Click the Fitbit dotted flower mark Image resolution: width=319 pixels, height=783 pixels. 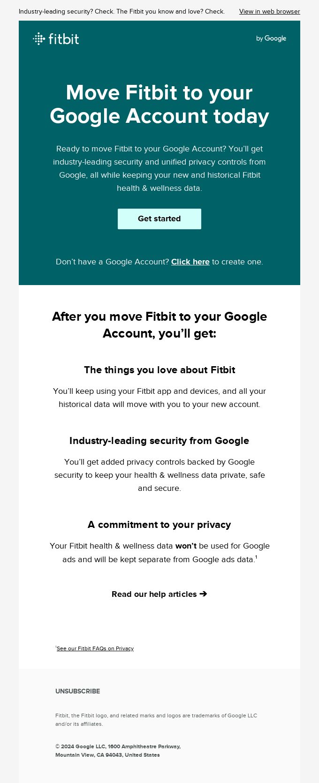click(x=39, y=38)
